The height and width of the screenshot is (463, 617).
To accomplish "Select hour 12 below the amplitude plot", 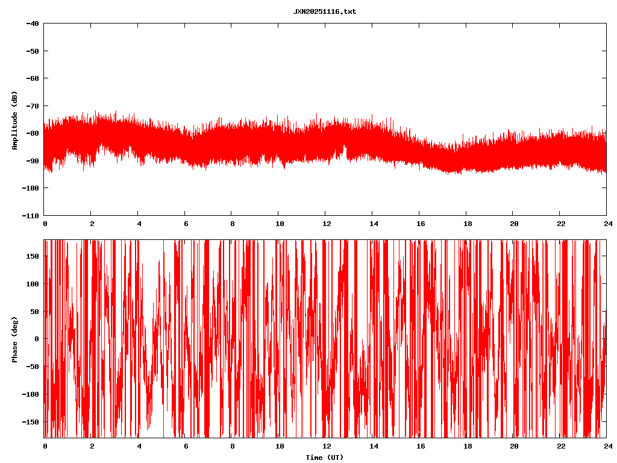I will click(x=325, y=223).
